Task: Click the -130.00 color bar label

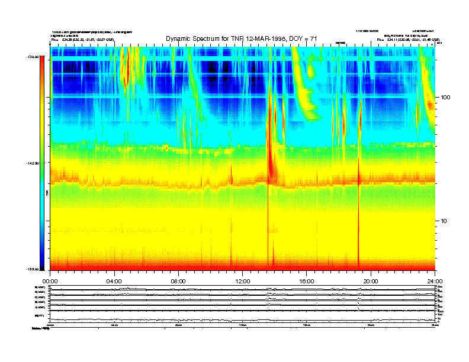Action: (33, 56)
